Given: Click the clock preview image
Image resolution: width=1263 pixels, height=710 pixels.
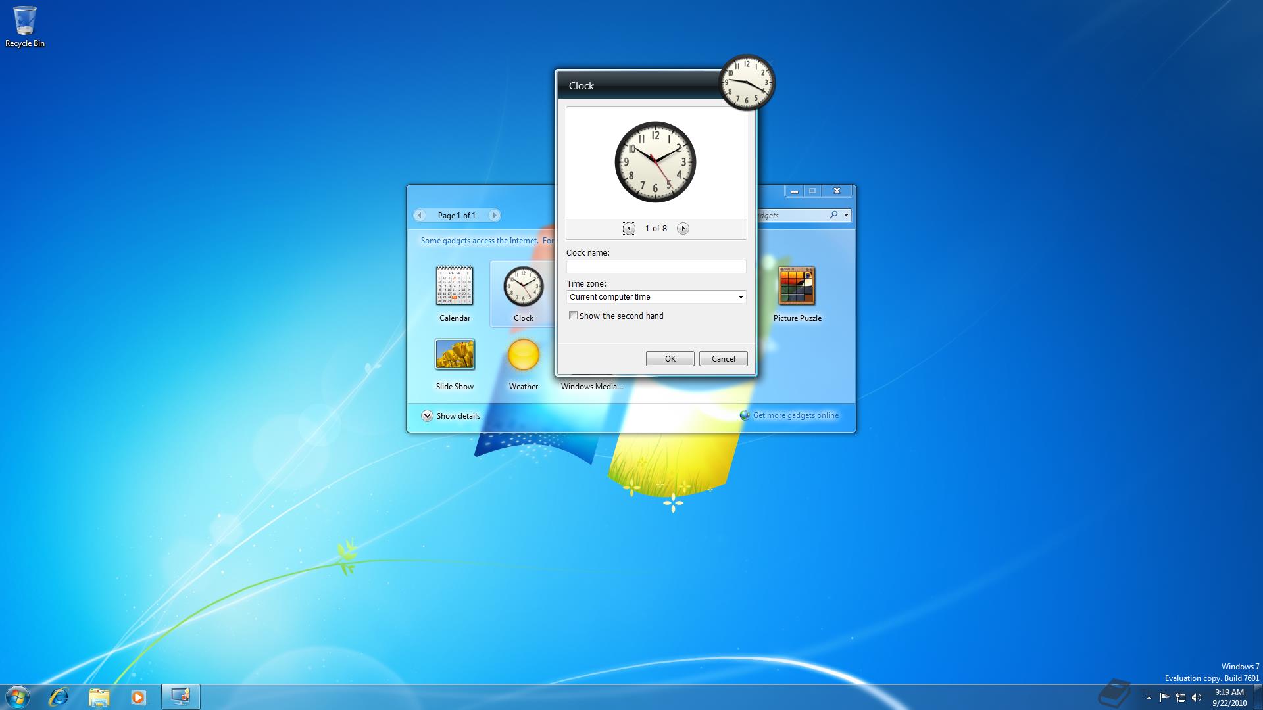Looking at the screenshot, I should pos(655,162).
